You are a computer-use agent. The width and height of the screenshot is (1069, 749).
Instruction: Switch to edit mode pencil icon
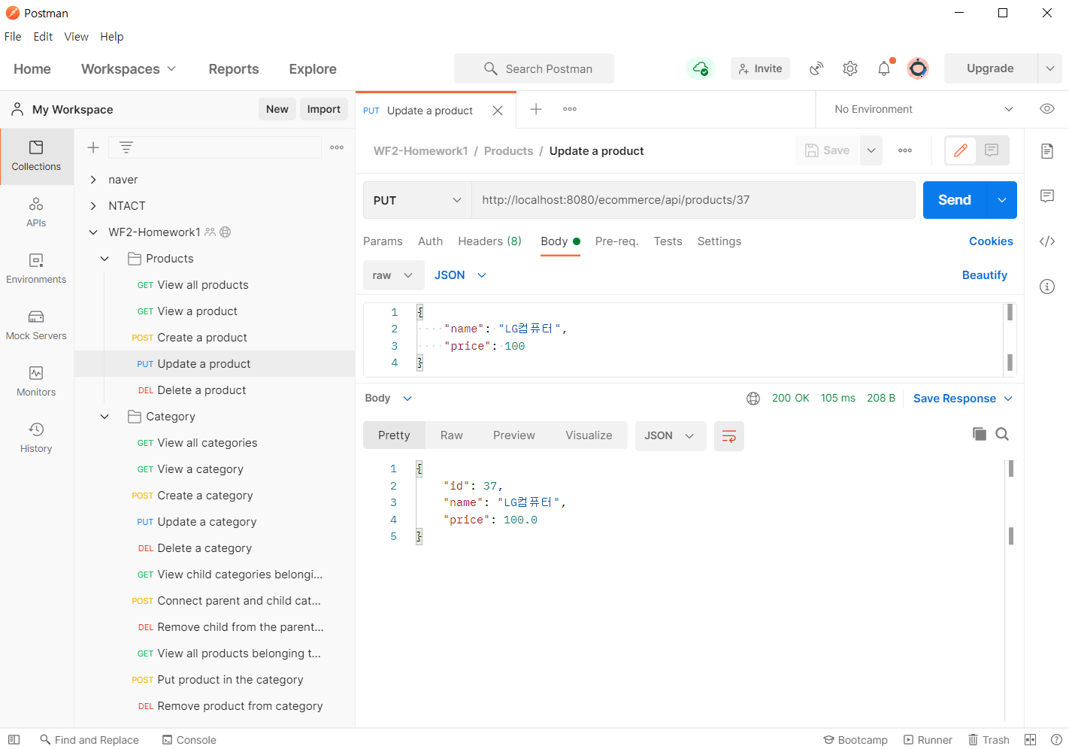(x=961, y=150)
